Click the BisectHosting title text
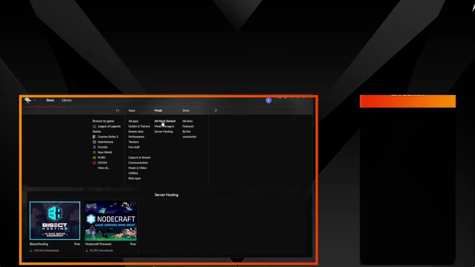Screen dimensions: 475x267 click(39, 244)
